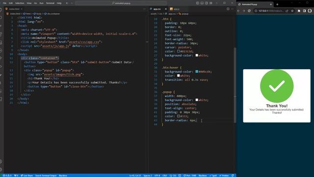Switch to the app.css editor tab
This screenshot has width=314, height=177.
pos(157,9)
